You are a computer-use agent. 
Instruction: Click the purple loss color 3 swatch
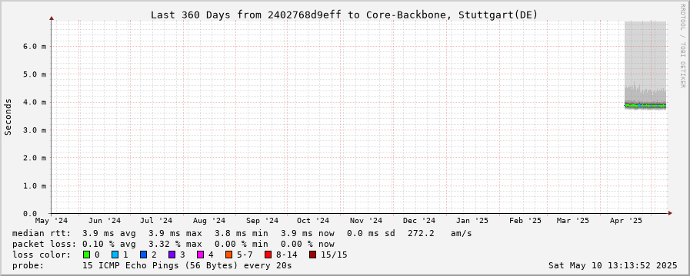click(172, 255)
